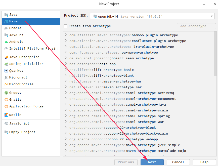Click the Maven 'm' icon
Image resolution: width=218 pixels, height=166 pixels.
(x=6, y=21)
